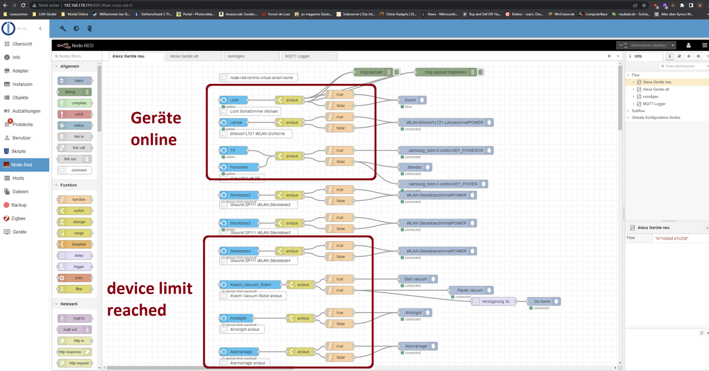Switch to the Alexa Geräte alt tab
Viewport: 709px width, 371px height.
pos(193,56)
